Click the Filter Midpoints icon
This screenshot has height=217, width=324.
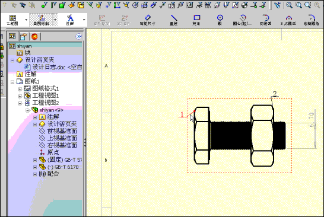[126, 5]
